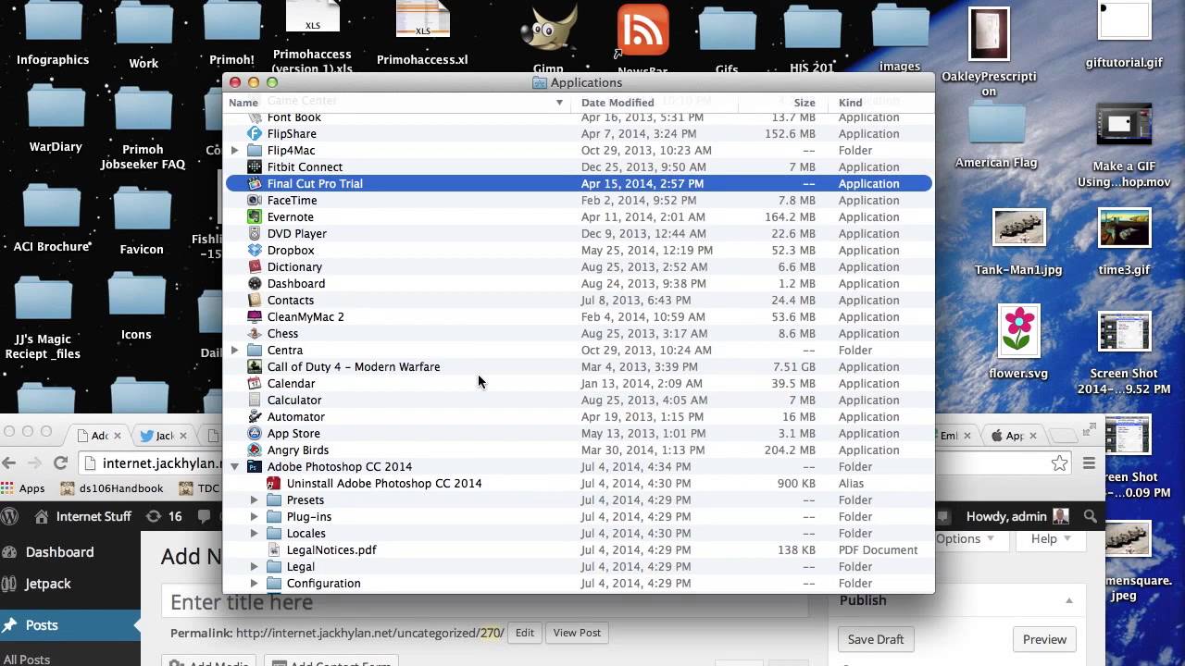
Task: Click the WordPress admin bar search icon
Action: click(1091, 516)
